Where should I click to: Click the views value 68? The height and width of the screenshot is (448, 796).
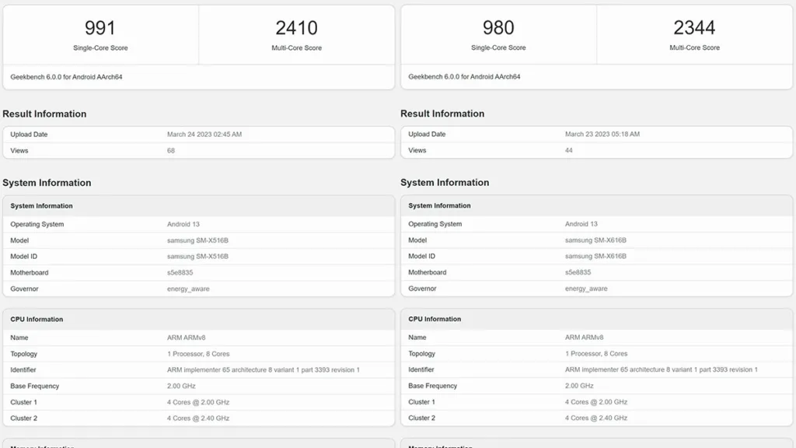click(x=170, y=151)
